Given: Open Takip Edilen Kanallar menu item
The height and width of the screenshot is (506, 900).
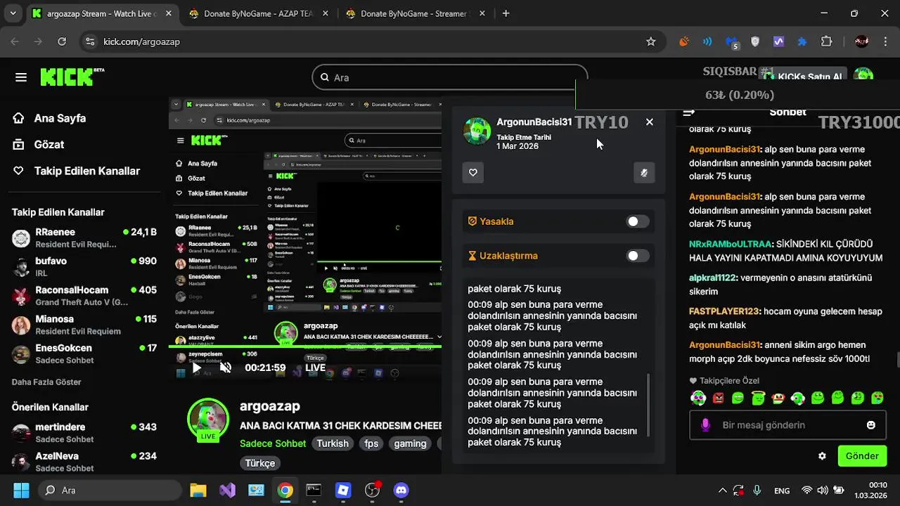Looking at the screenshot, I should 76,171.
